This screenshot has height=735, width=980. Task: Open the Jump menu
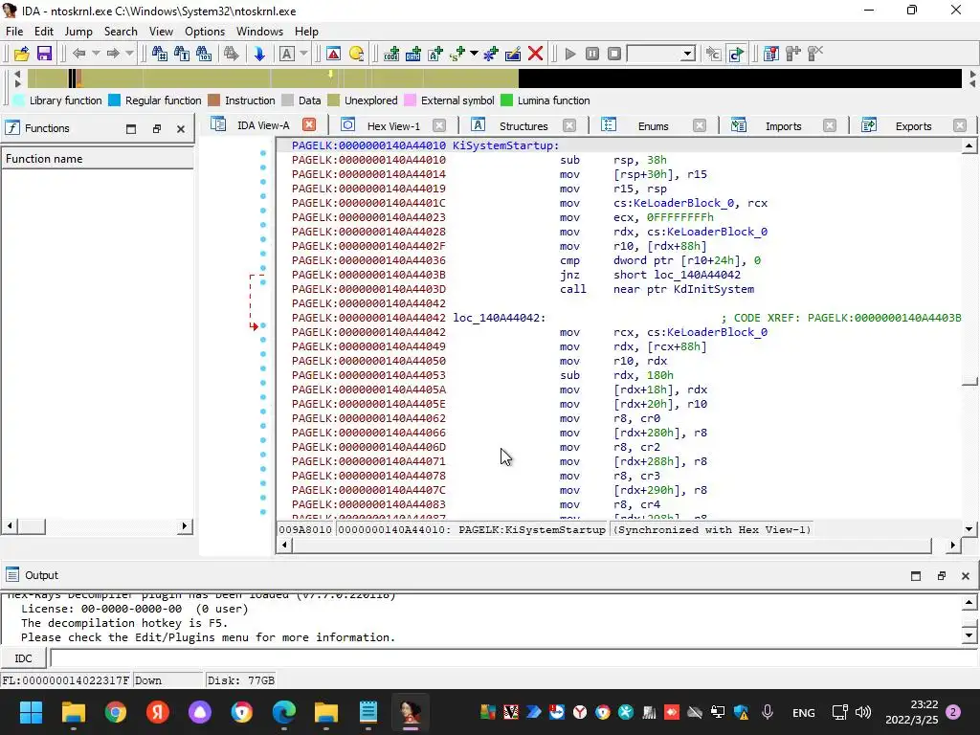click(78, 32)
